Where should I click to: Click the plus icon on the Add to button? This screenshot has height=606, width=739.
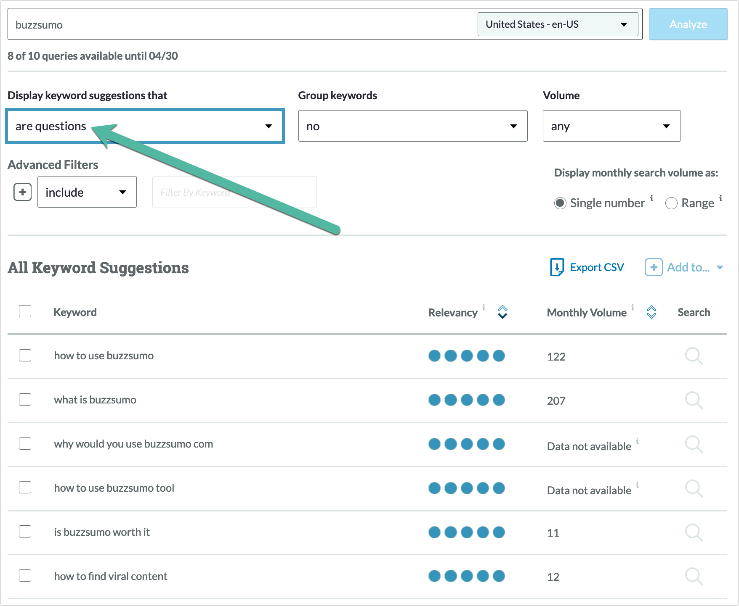click(x=653, y=267)
